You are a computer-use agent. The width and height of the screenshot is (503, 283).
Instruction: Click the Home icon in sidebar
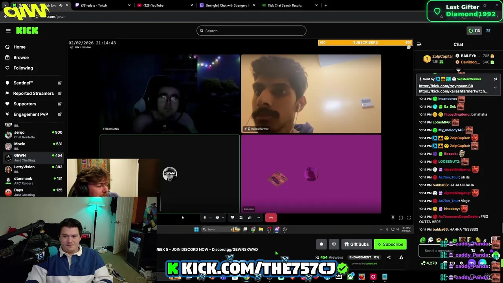pos(7,47)
